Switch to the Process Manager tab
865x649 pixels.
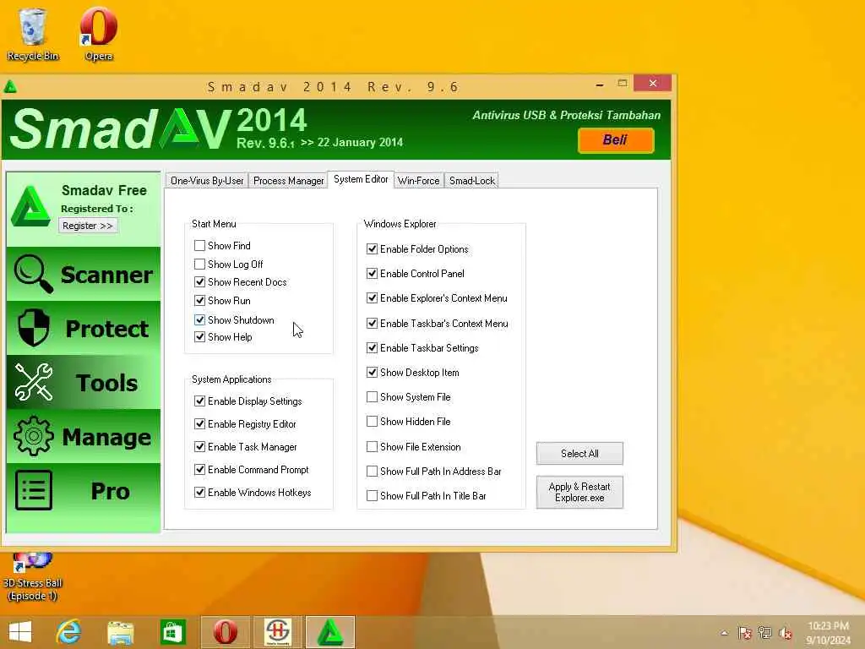(x=289, y=181)
